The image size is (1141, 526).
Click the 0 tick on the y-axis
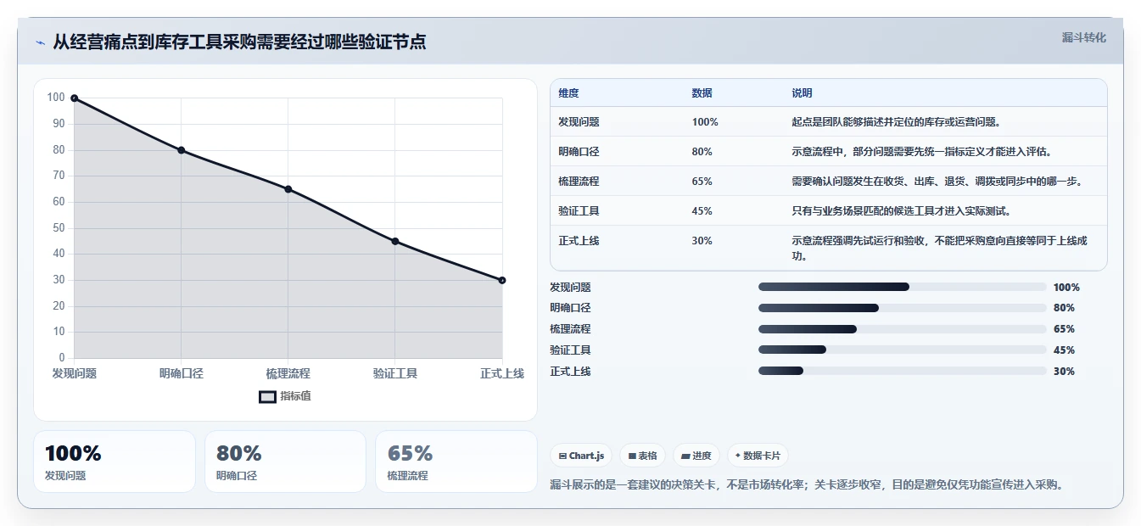coord(62,357)
